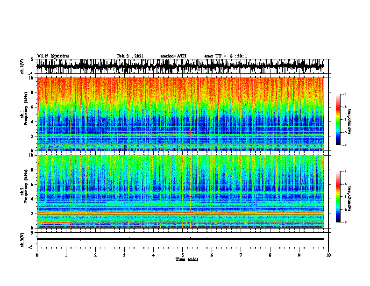This screenshot has height=286, width=370.
Task: Click the ch.2 spectrogram color bar
Action: point(338,197)
